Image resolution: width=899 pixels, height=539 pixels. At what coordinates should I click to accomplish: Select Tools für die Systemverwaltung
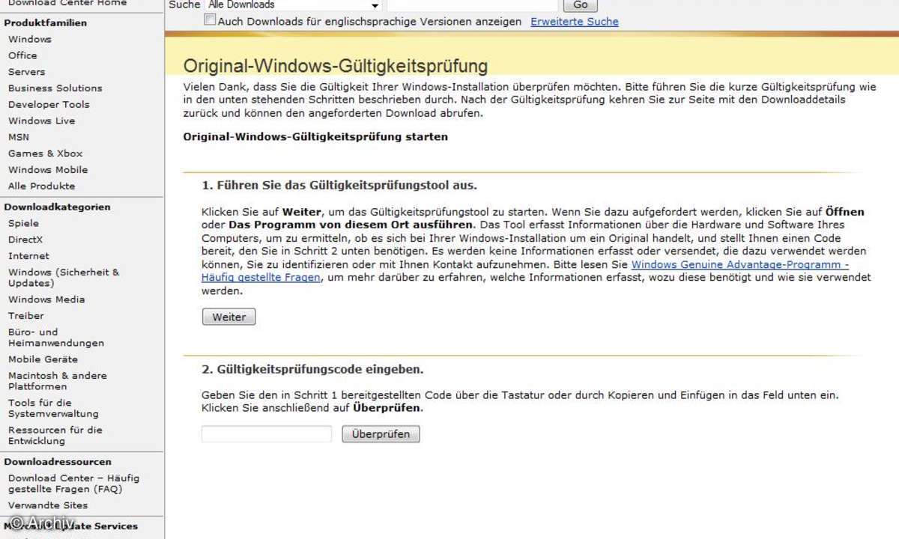[x=53, y=408]
